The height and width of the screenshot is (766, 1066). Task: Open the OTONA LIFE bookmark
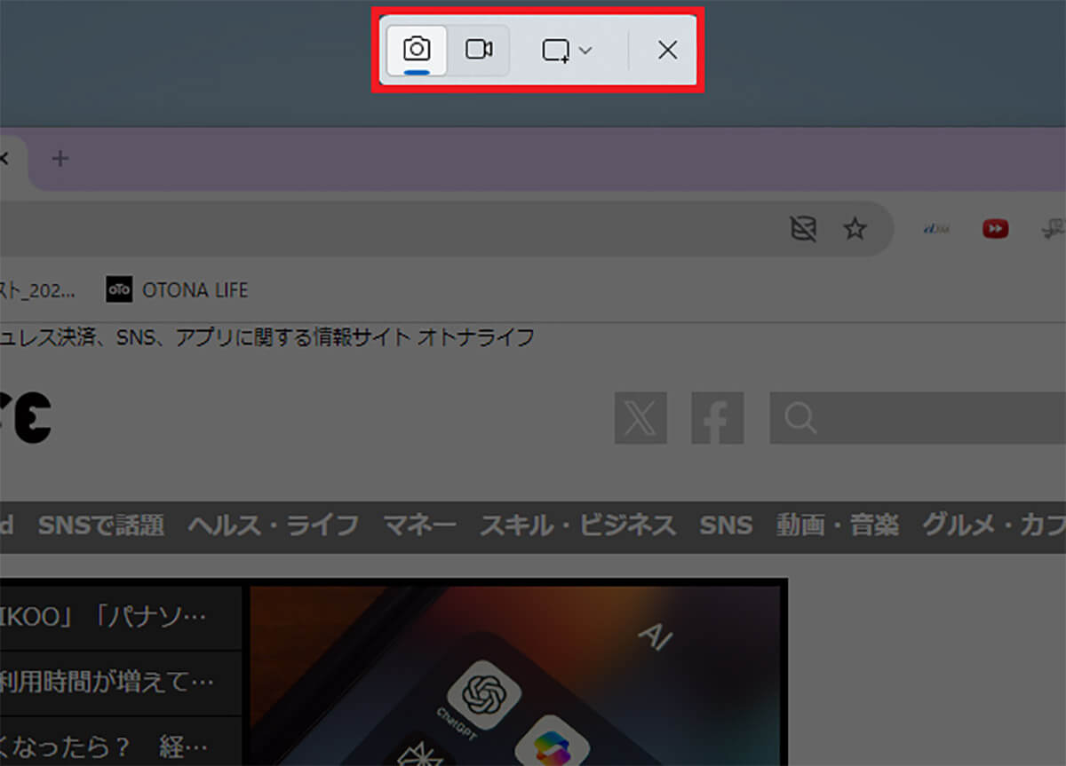(x=177, y=289)
